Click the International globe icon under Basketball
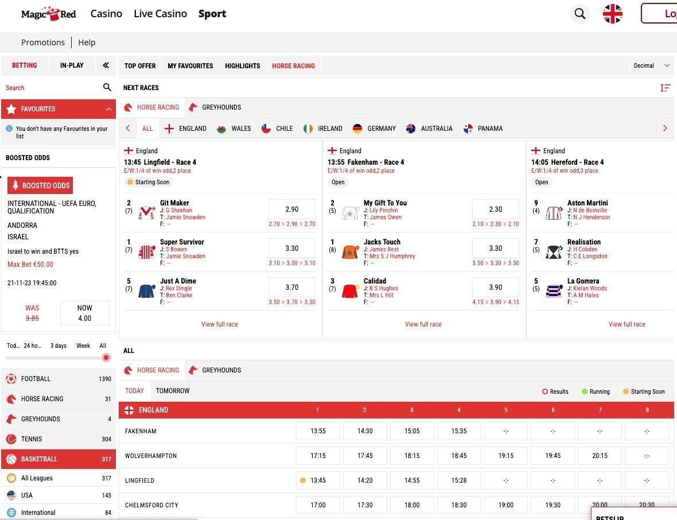This screenshot has width=677, height=520. [x=11, y=513]
